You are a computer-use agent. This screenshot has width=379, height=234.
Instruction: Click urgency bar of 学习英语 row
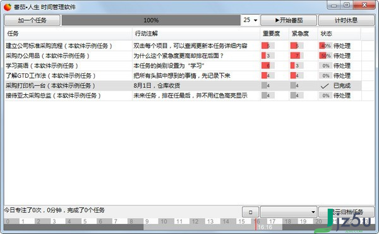297,66
